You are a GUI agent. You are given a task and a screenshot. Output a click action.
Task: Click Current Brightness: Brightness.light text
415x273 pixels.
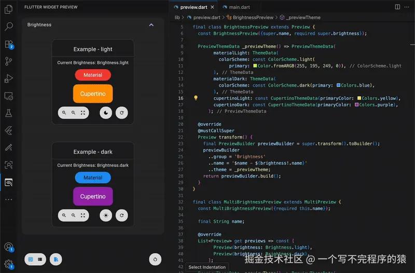pyautogui.click(x=93, y=63)
